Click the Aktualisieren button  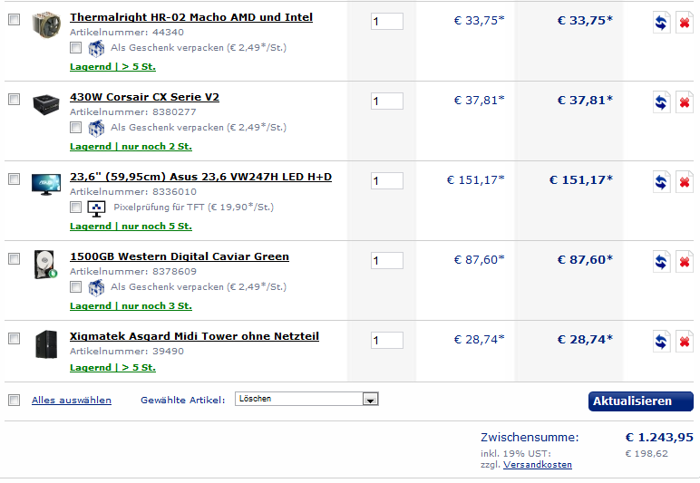[x=641, y=401]
